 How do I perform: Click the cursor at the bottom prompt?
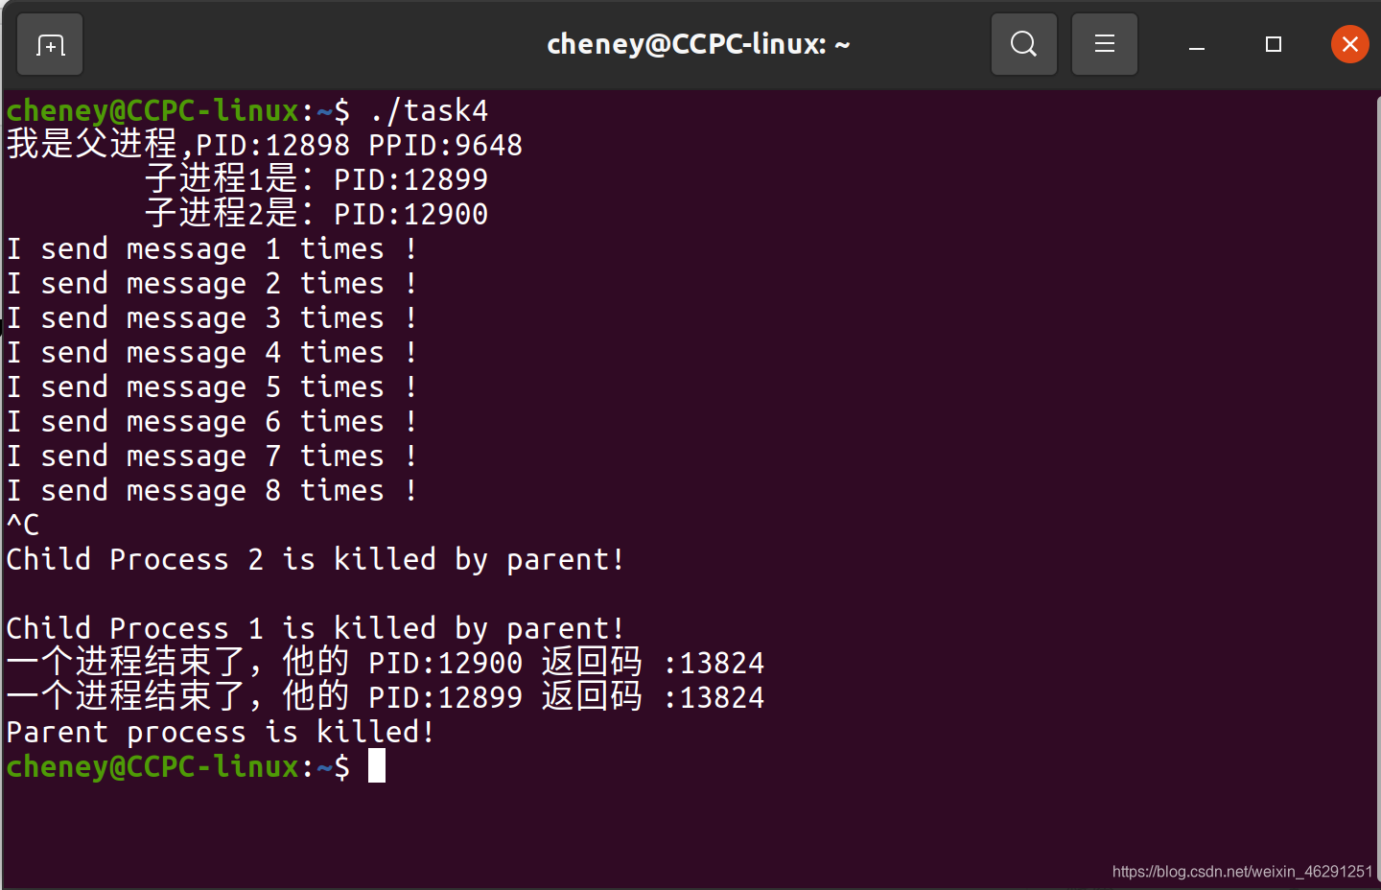[x=377, y=766]
